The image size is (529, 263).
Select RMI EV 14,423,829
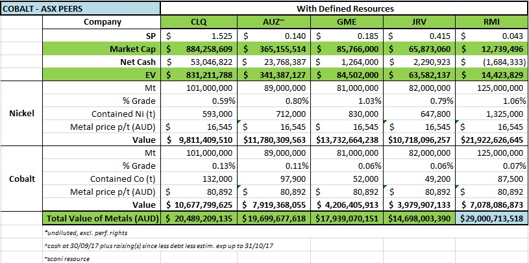(x=492, y=75)
